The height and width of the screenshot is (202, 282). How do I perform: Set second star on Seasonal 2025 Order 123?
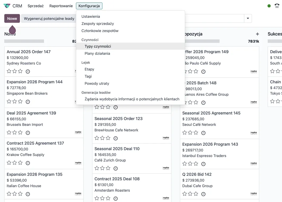(102, 138)
